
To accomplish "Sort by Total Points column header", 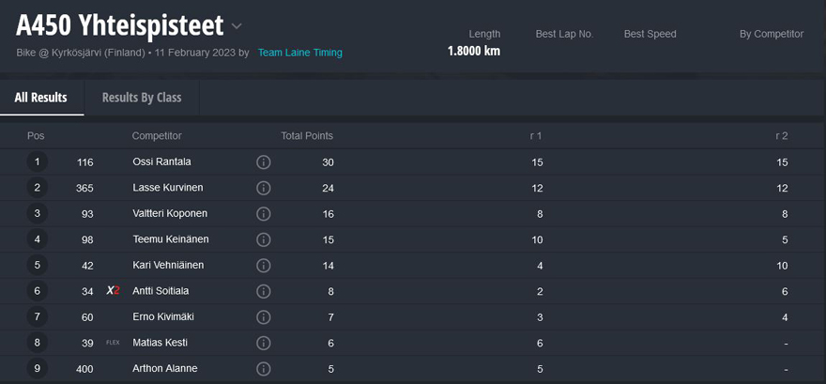I will coord(307,136).
